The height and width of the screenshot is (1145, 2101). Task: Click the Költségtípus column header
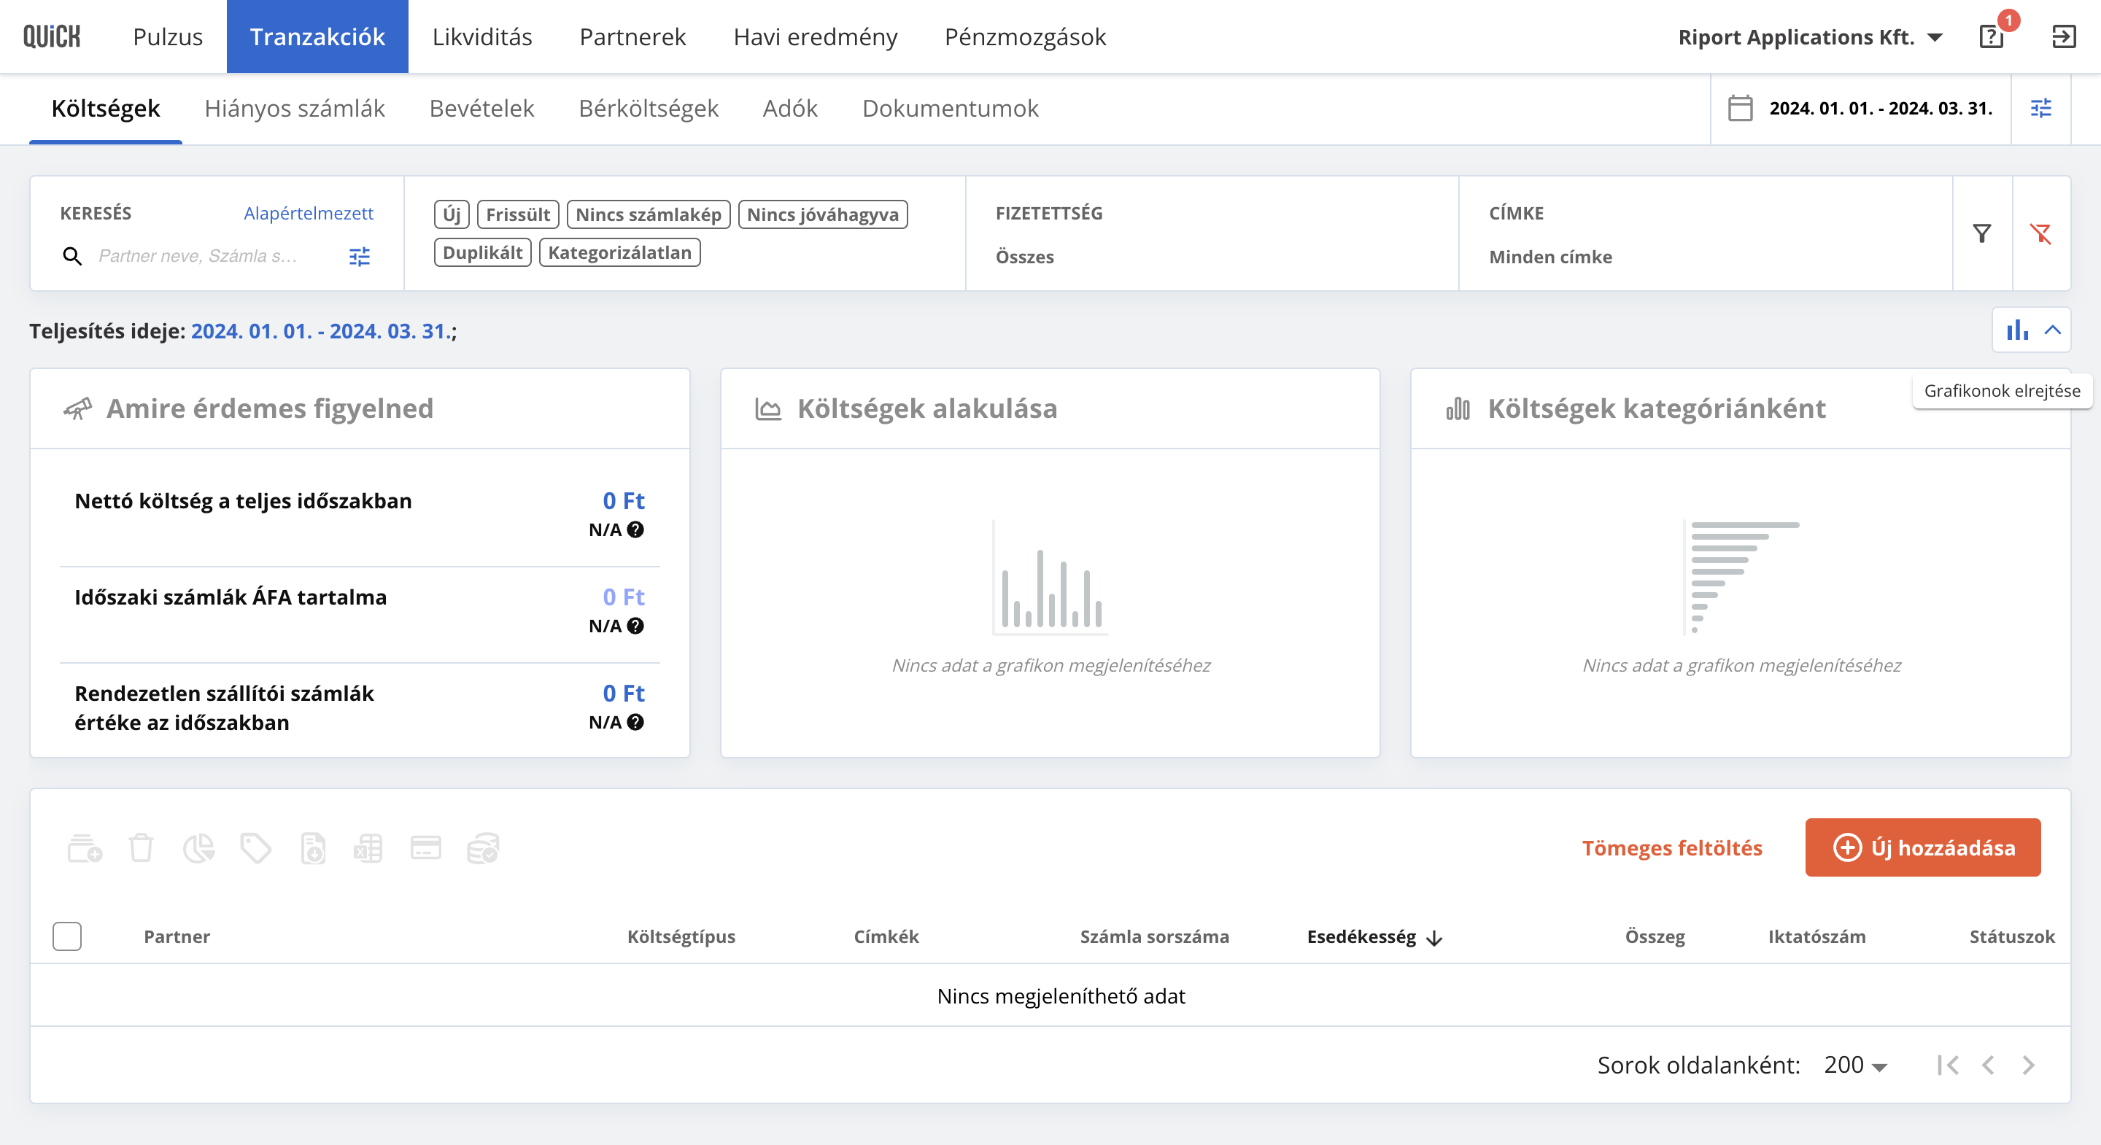(681, 937)
